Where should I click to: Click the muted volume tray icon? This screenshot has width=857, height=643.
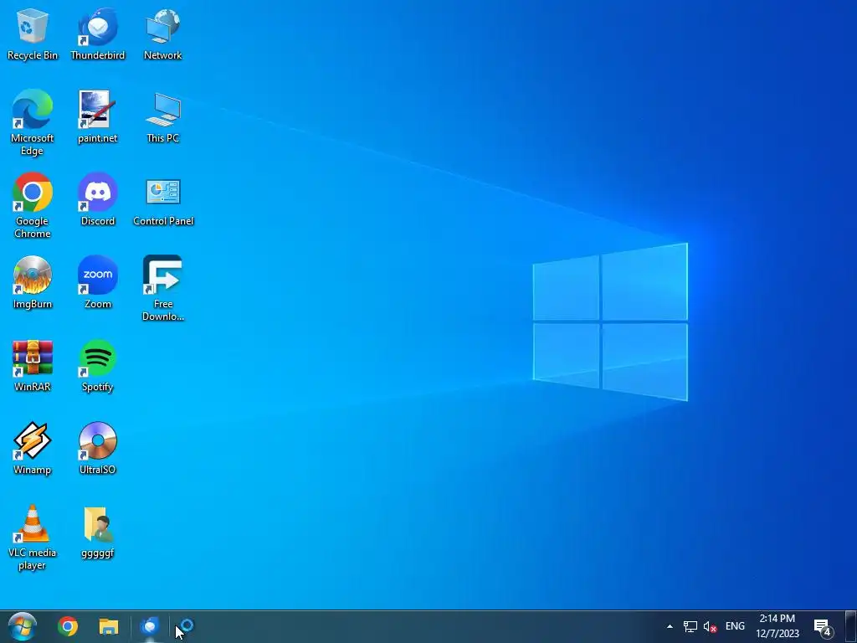point(710,626)
